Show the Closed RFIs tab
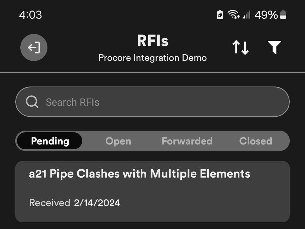The height and width of the screenshot is (229, 305). tap(256, 141)
